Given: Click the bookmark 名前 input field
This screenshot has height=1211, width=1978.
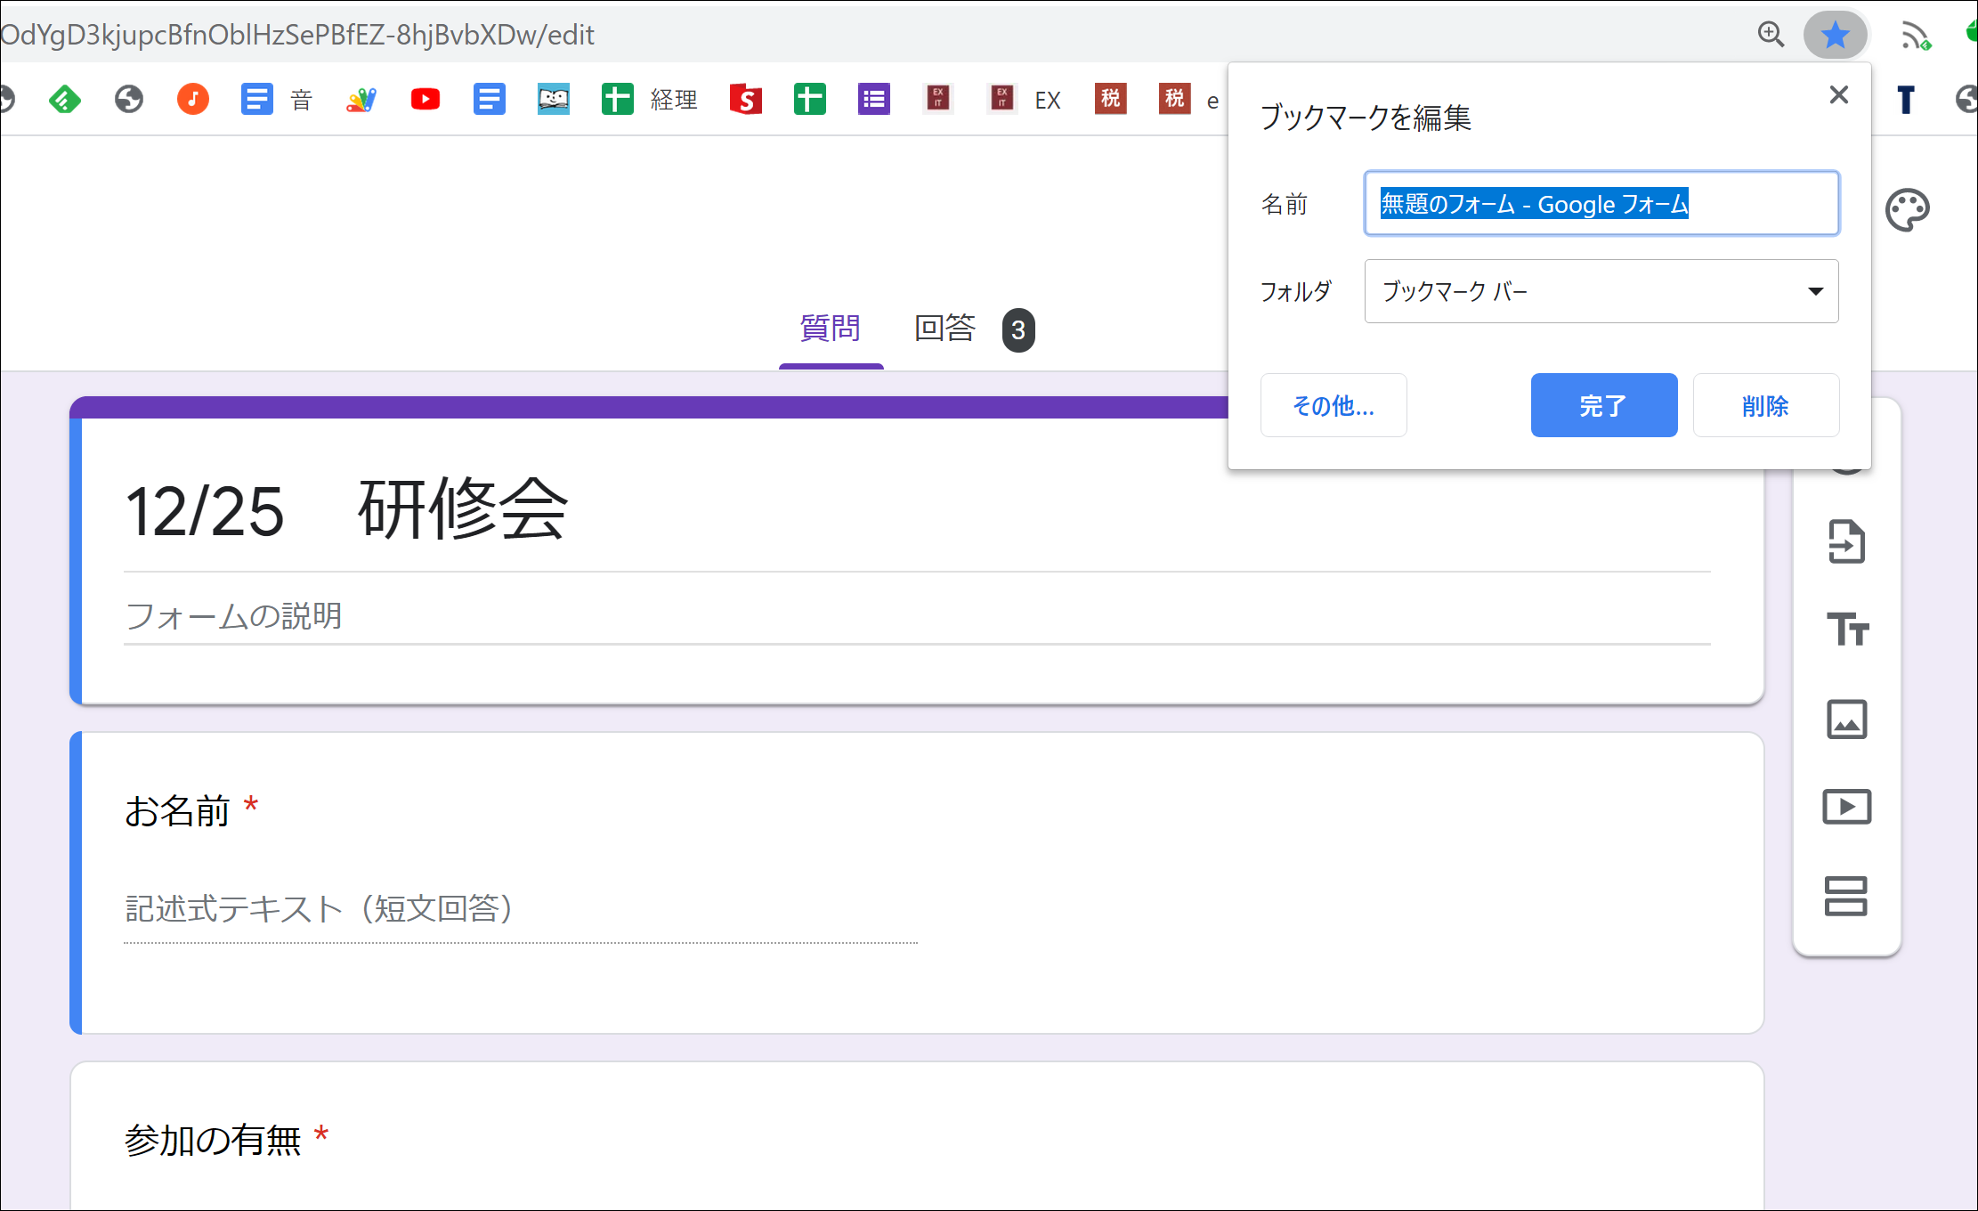Looking at the screenshot, I should (1601, 204).
